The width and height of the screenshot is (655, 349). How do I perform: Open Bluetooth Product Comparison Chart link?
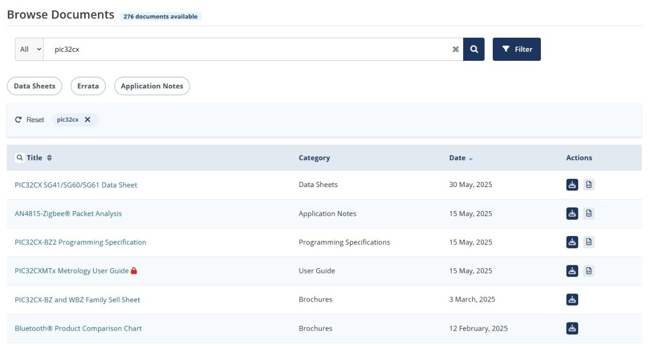(78, 328)
